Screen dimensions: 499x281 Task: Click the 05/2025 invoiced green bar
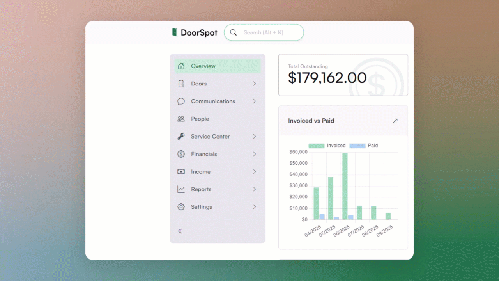tap(331, 198)
